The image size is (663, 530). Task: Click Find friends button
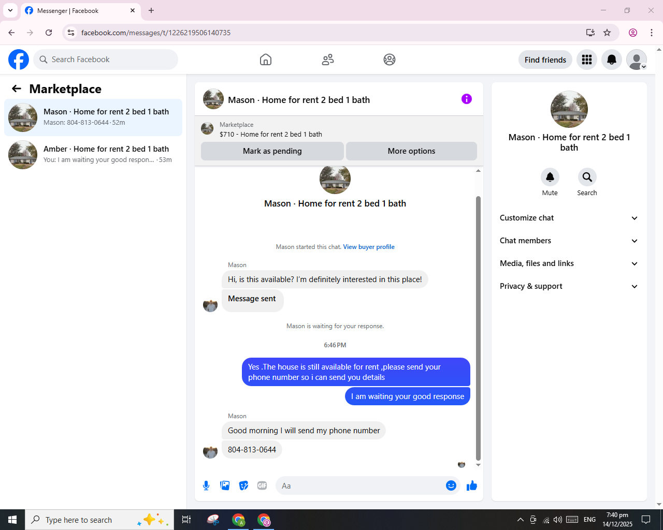pos(545,60)
